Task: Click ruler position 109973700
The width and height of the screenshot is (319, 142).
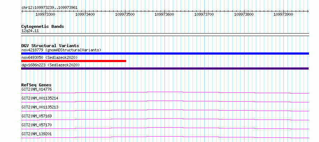Action: coord(204,14)
